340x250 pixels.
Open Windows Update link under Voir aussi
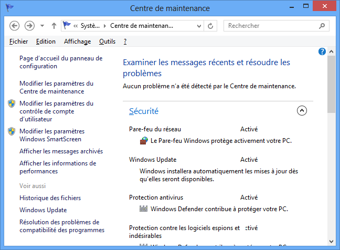click(x=43, y=210)
